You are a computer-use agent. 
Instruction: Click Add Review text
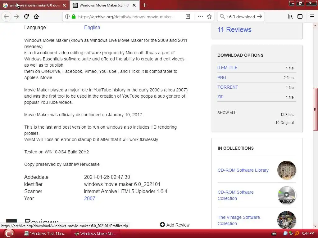(178, 225)
